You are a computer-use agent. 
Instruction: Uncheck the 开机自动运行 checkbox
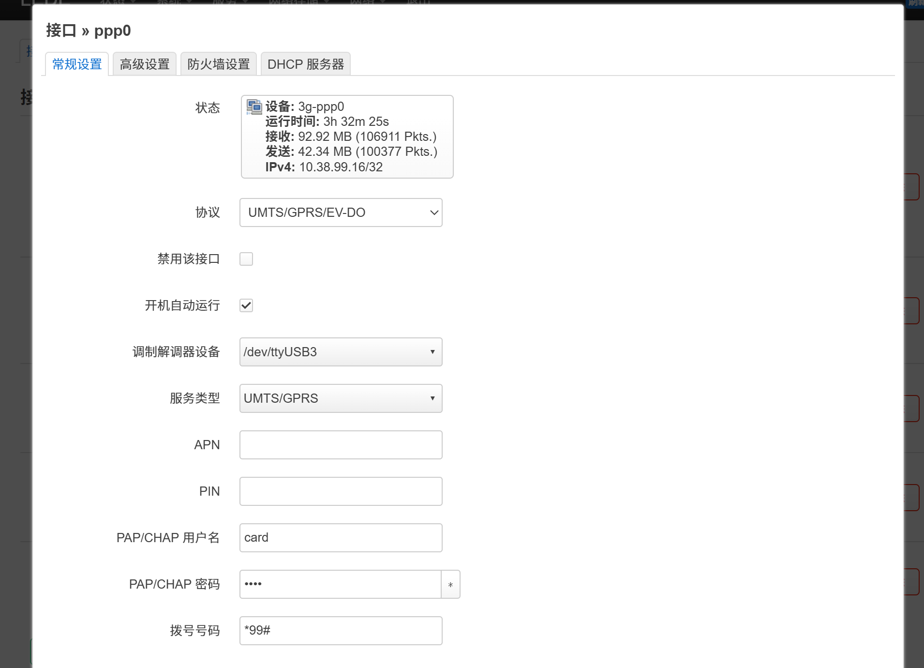[246, 305]
